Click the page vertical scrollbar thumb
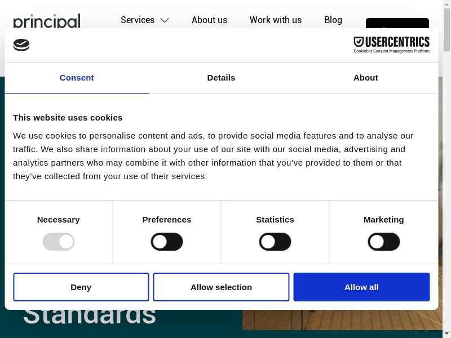 446,31
